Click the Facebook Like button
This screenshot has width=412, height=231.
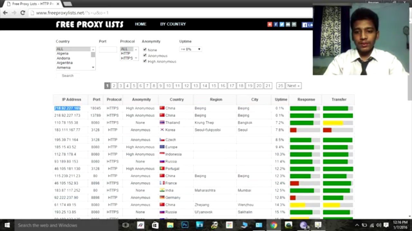(x=307, y=25)
